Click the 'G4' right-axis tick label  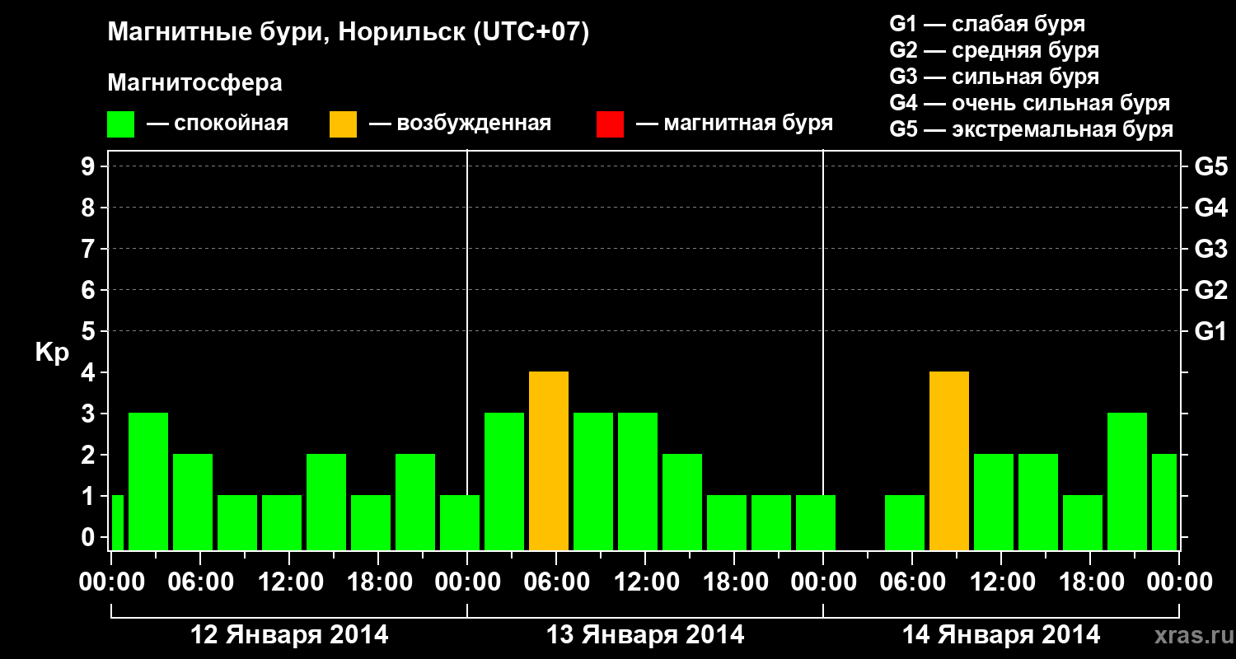tap(1210, 208)
